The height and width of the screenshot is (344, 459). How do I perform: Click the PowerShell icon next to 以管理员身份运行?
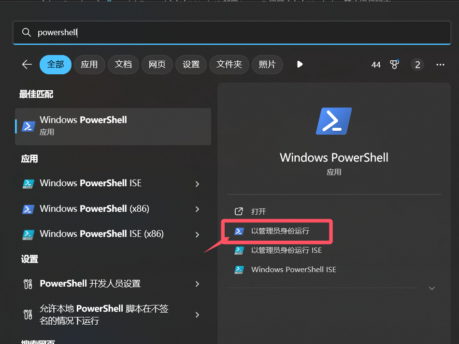click(x=239, y=231)
